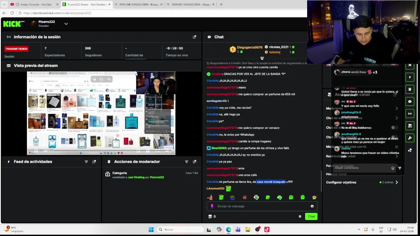Viewport: 420px width, 236px height.
Task: Collapse the chat leaderboard arrow under Diegogarcia9876
Action: point(262,58)
